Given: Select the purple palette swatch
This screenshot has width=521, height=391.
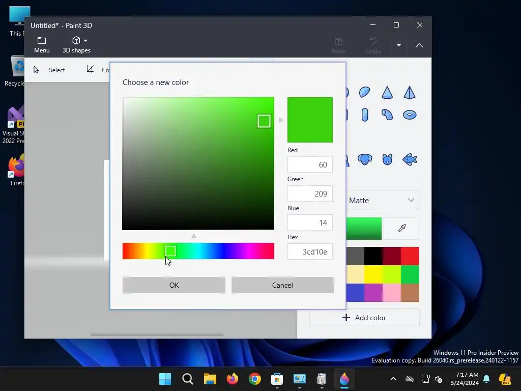Looking at the screenshot, I should pyautogui.click(x=373, y=293).
